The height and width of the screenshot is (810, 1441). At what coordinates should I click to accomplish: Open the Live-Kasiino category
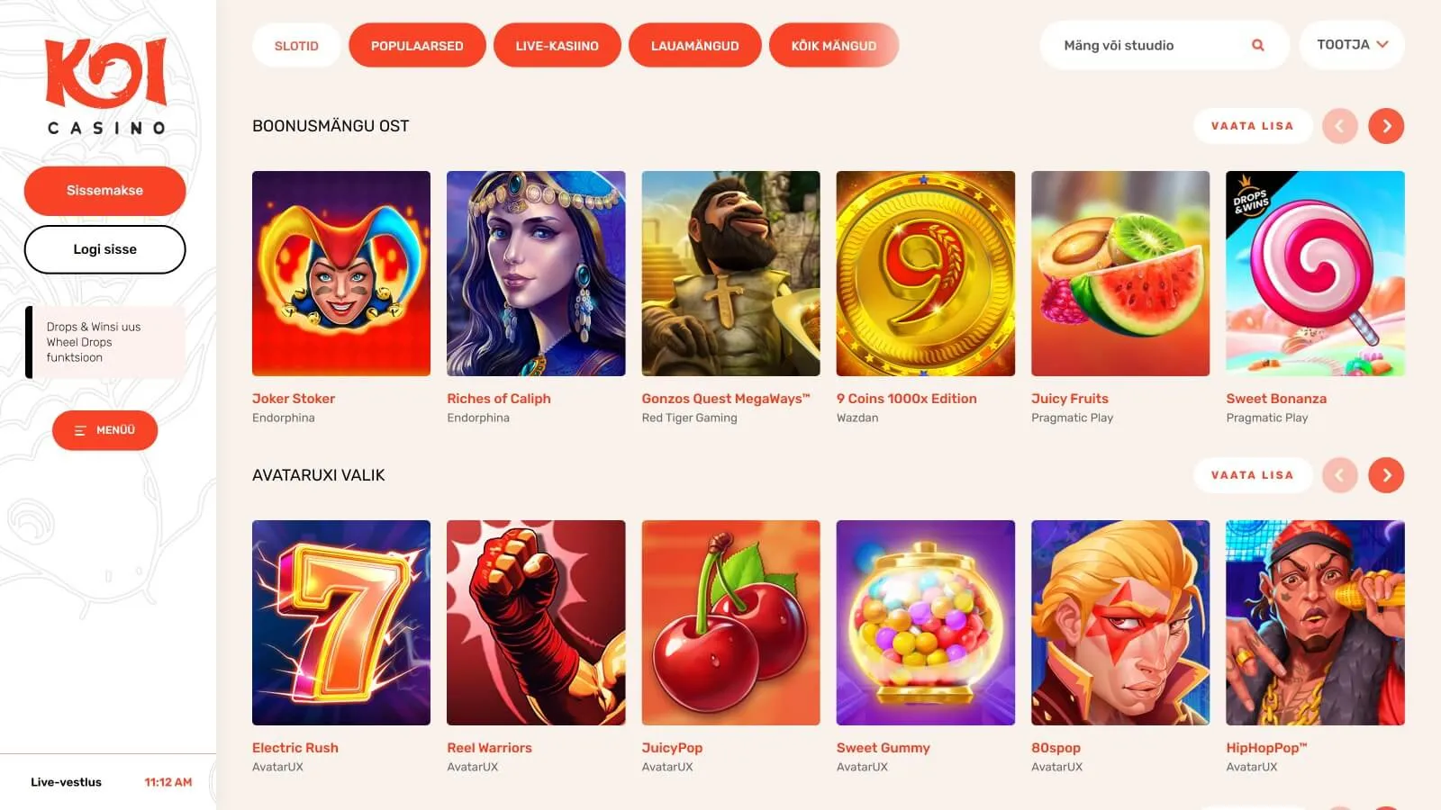point(557,46)
